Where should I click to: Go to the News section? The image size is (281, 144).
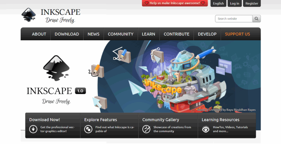93,34
